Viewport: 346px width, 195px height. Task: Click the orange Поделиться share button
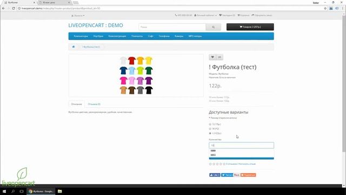point(248,175)
